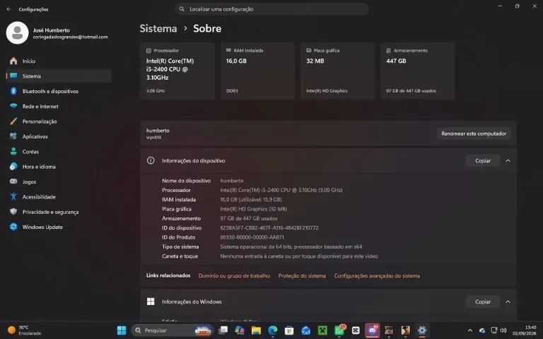
Task: Open the Processador info card
Action: pos(177,71)
